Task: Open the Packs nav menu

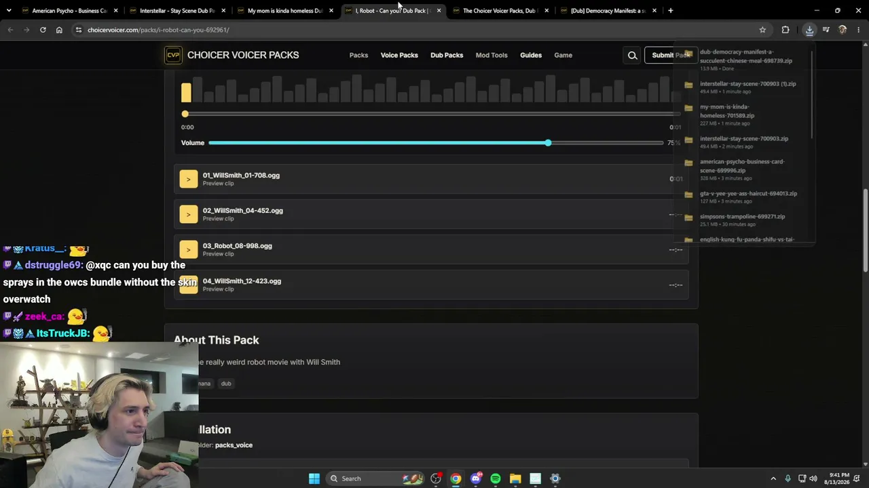Action: pyautogui.click(x=358, y=56)
